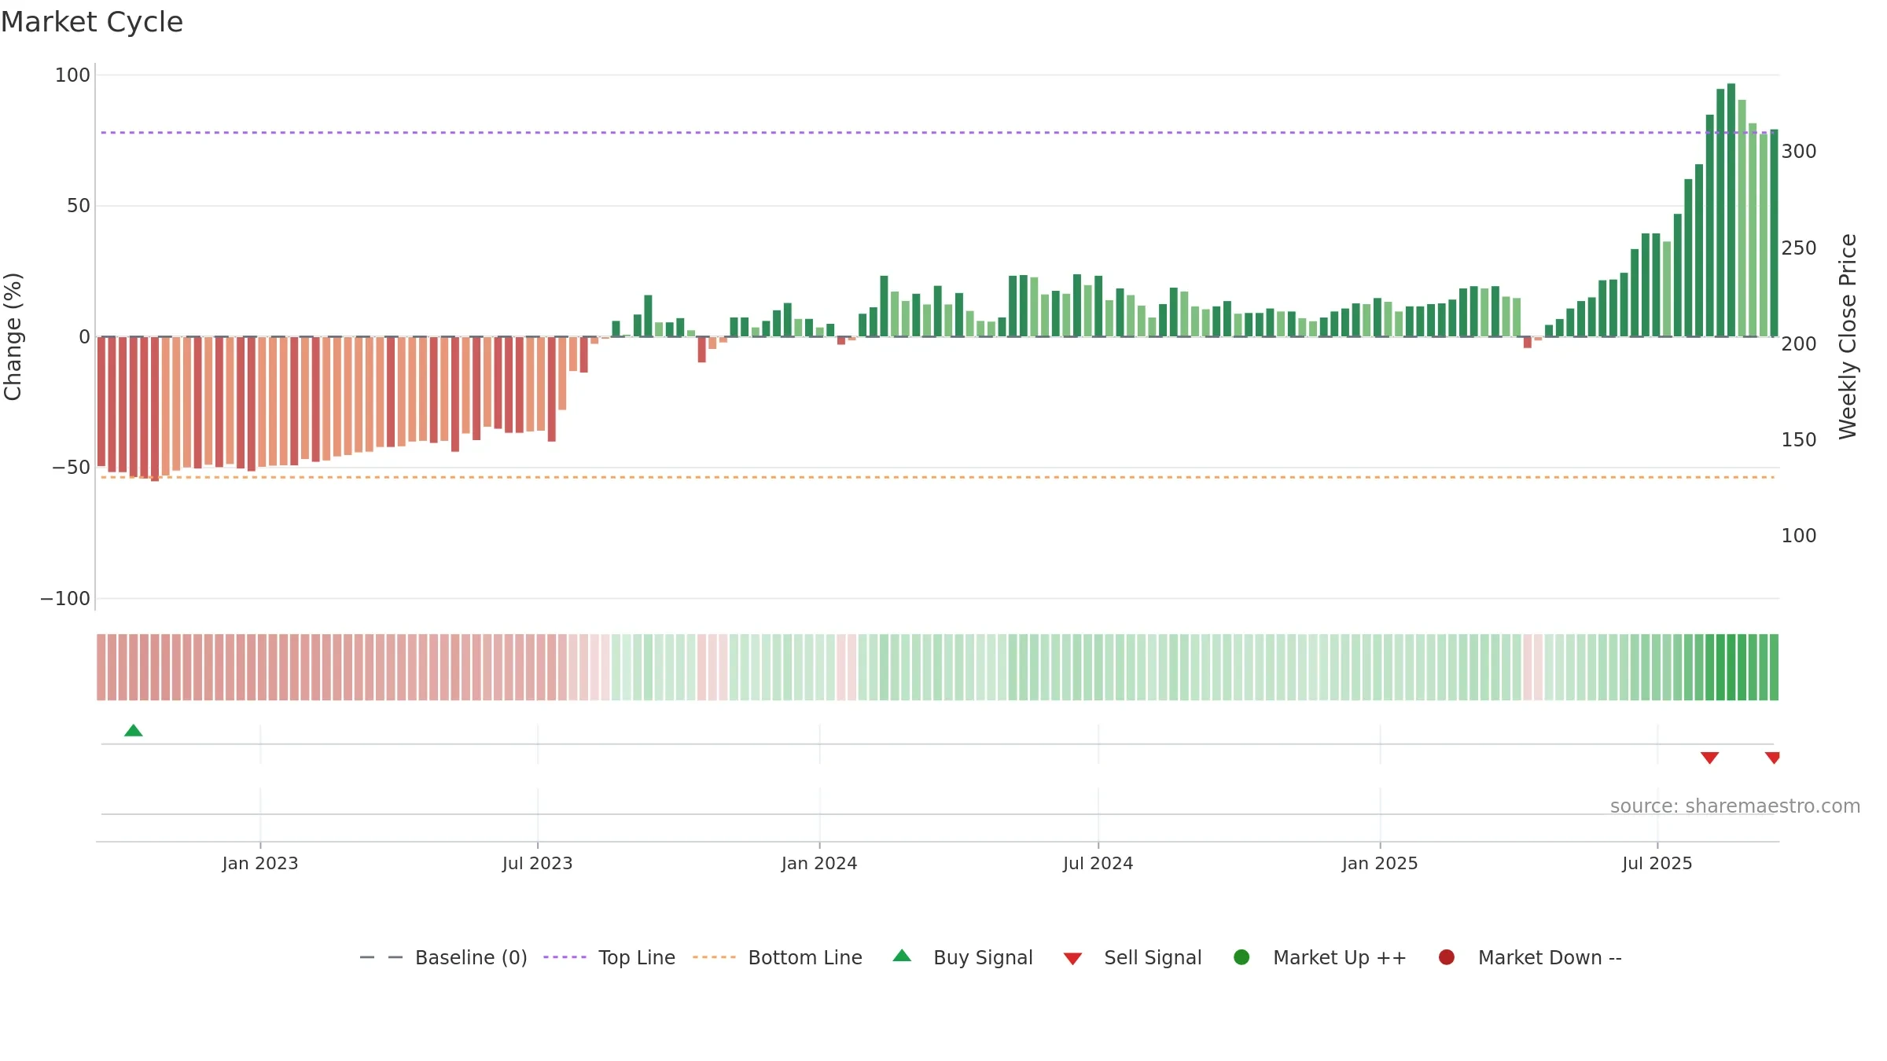Click the purple dotted Top Line legend swatch

pyautogui.click(x=565, y=957)
